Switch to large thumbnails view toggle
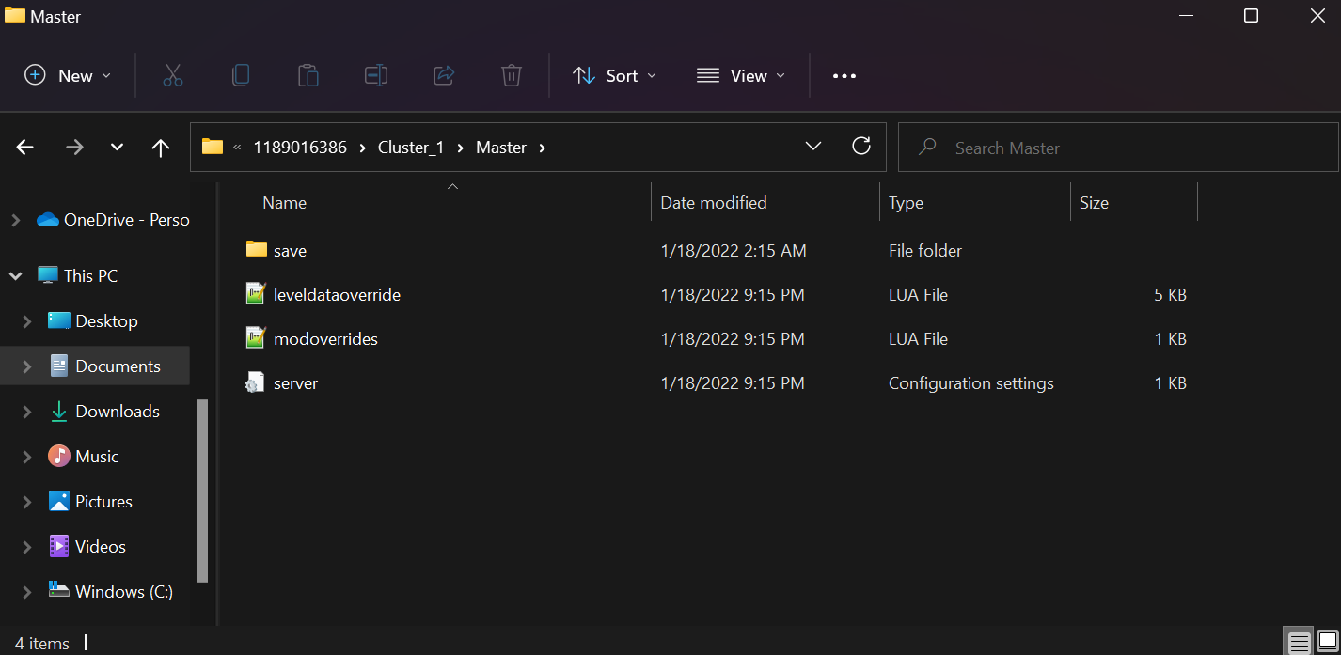 1327,643
